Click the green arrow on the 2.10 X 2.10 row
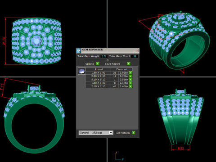Image resolution: width=216 pixels, height=162 pixels. 130,86
